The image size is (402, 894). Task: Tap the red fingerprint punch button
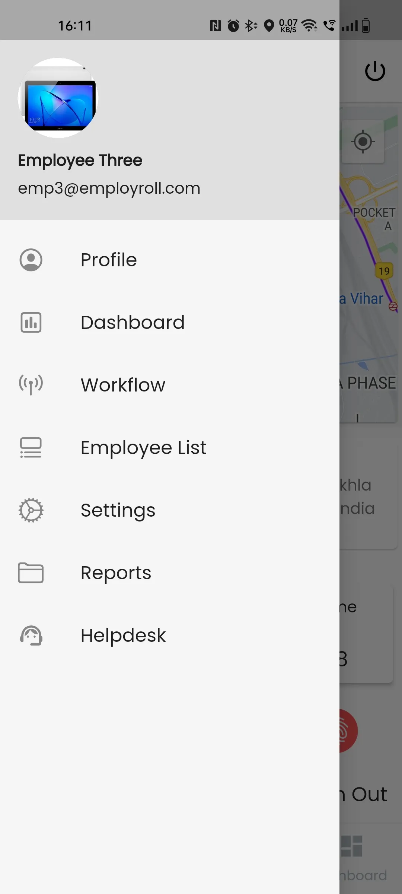click(x=348, y=731)
